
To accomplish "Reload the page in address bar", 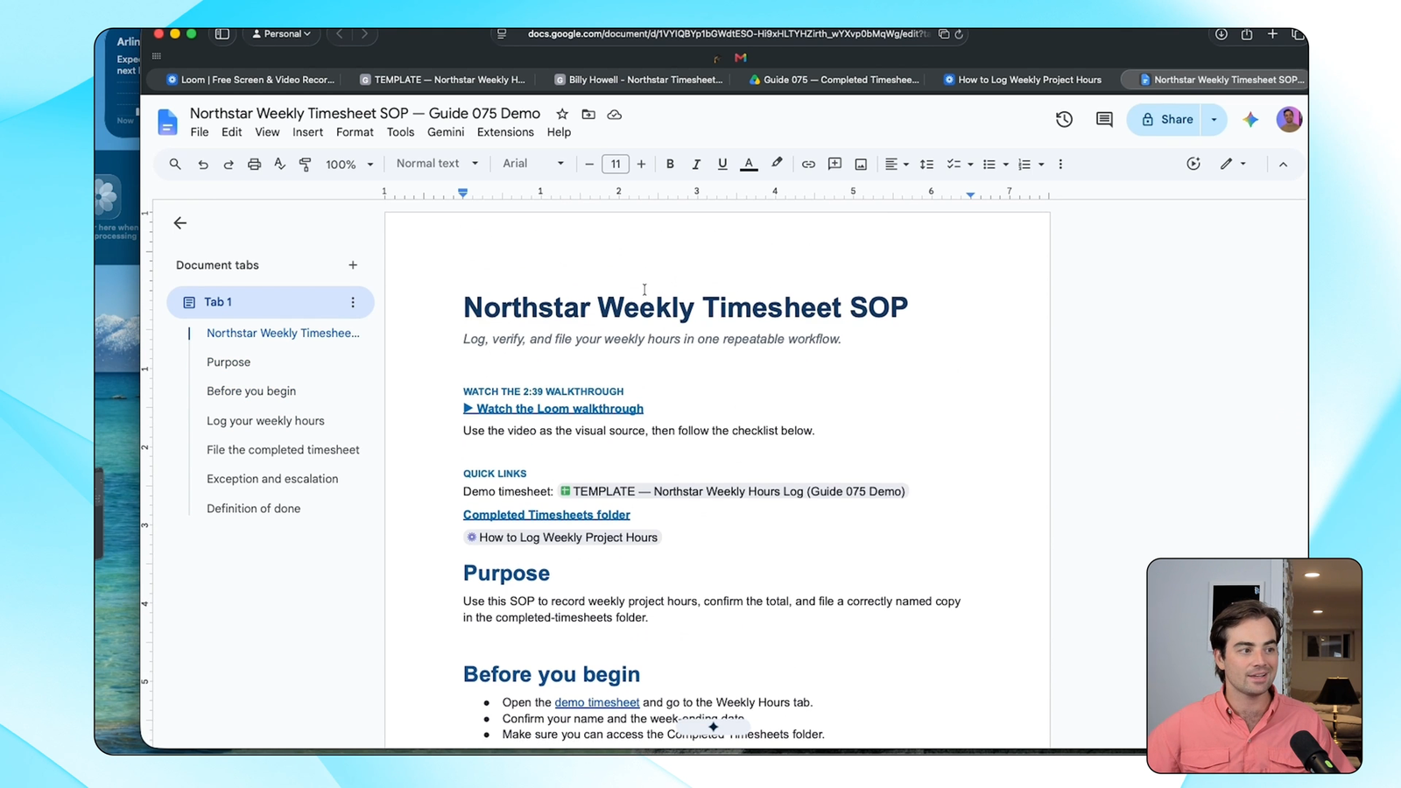I will click(959, 34).
